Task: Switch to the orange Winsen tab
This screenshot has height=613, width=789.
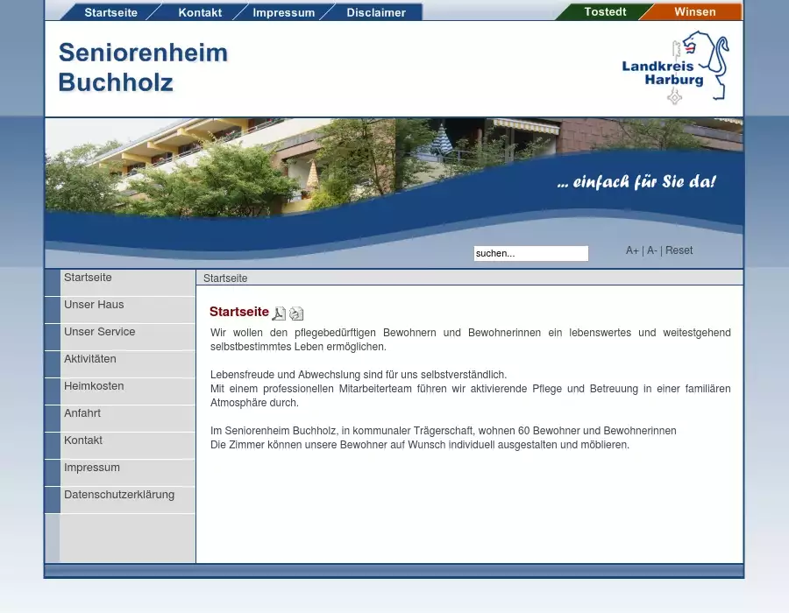Action: [694, 11]
